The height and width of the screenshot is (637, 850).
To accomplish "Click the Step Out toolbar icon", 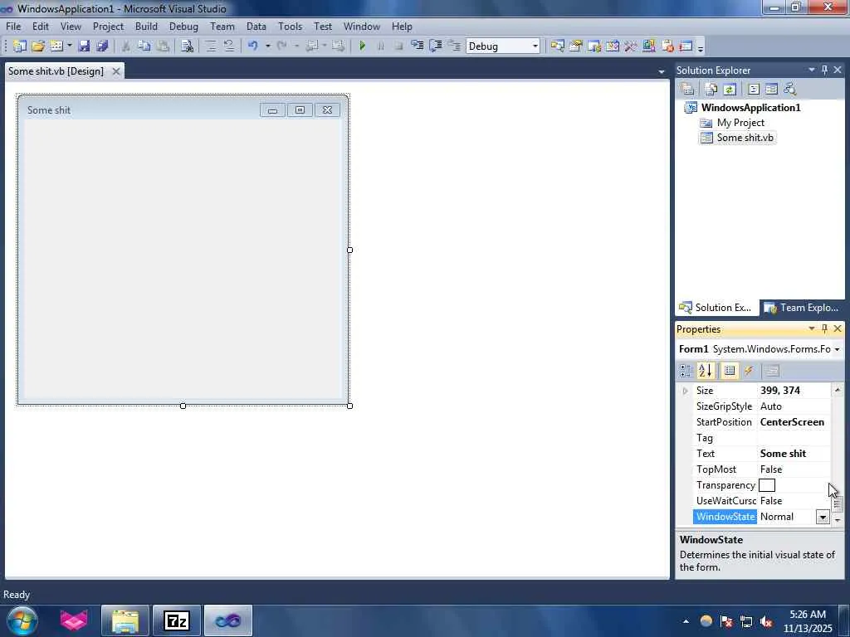I will [454, 46].
